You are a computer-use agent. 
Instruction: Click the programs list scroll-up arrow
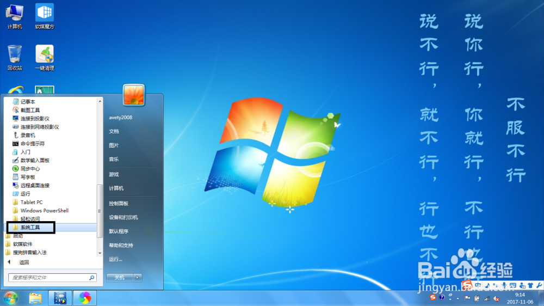[x=100, y=101]
